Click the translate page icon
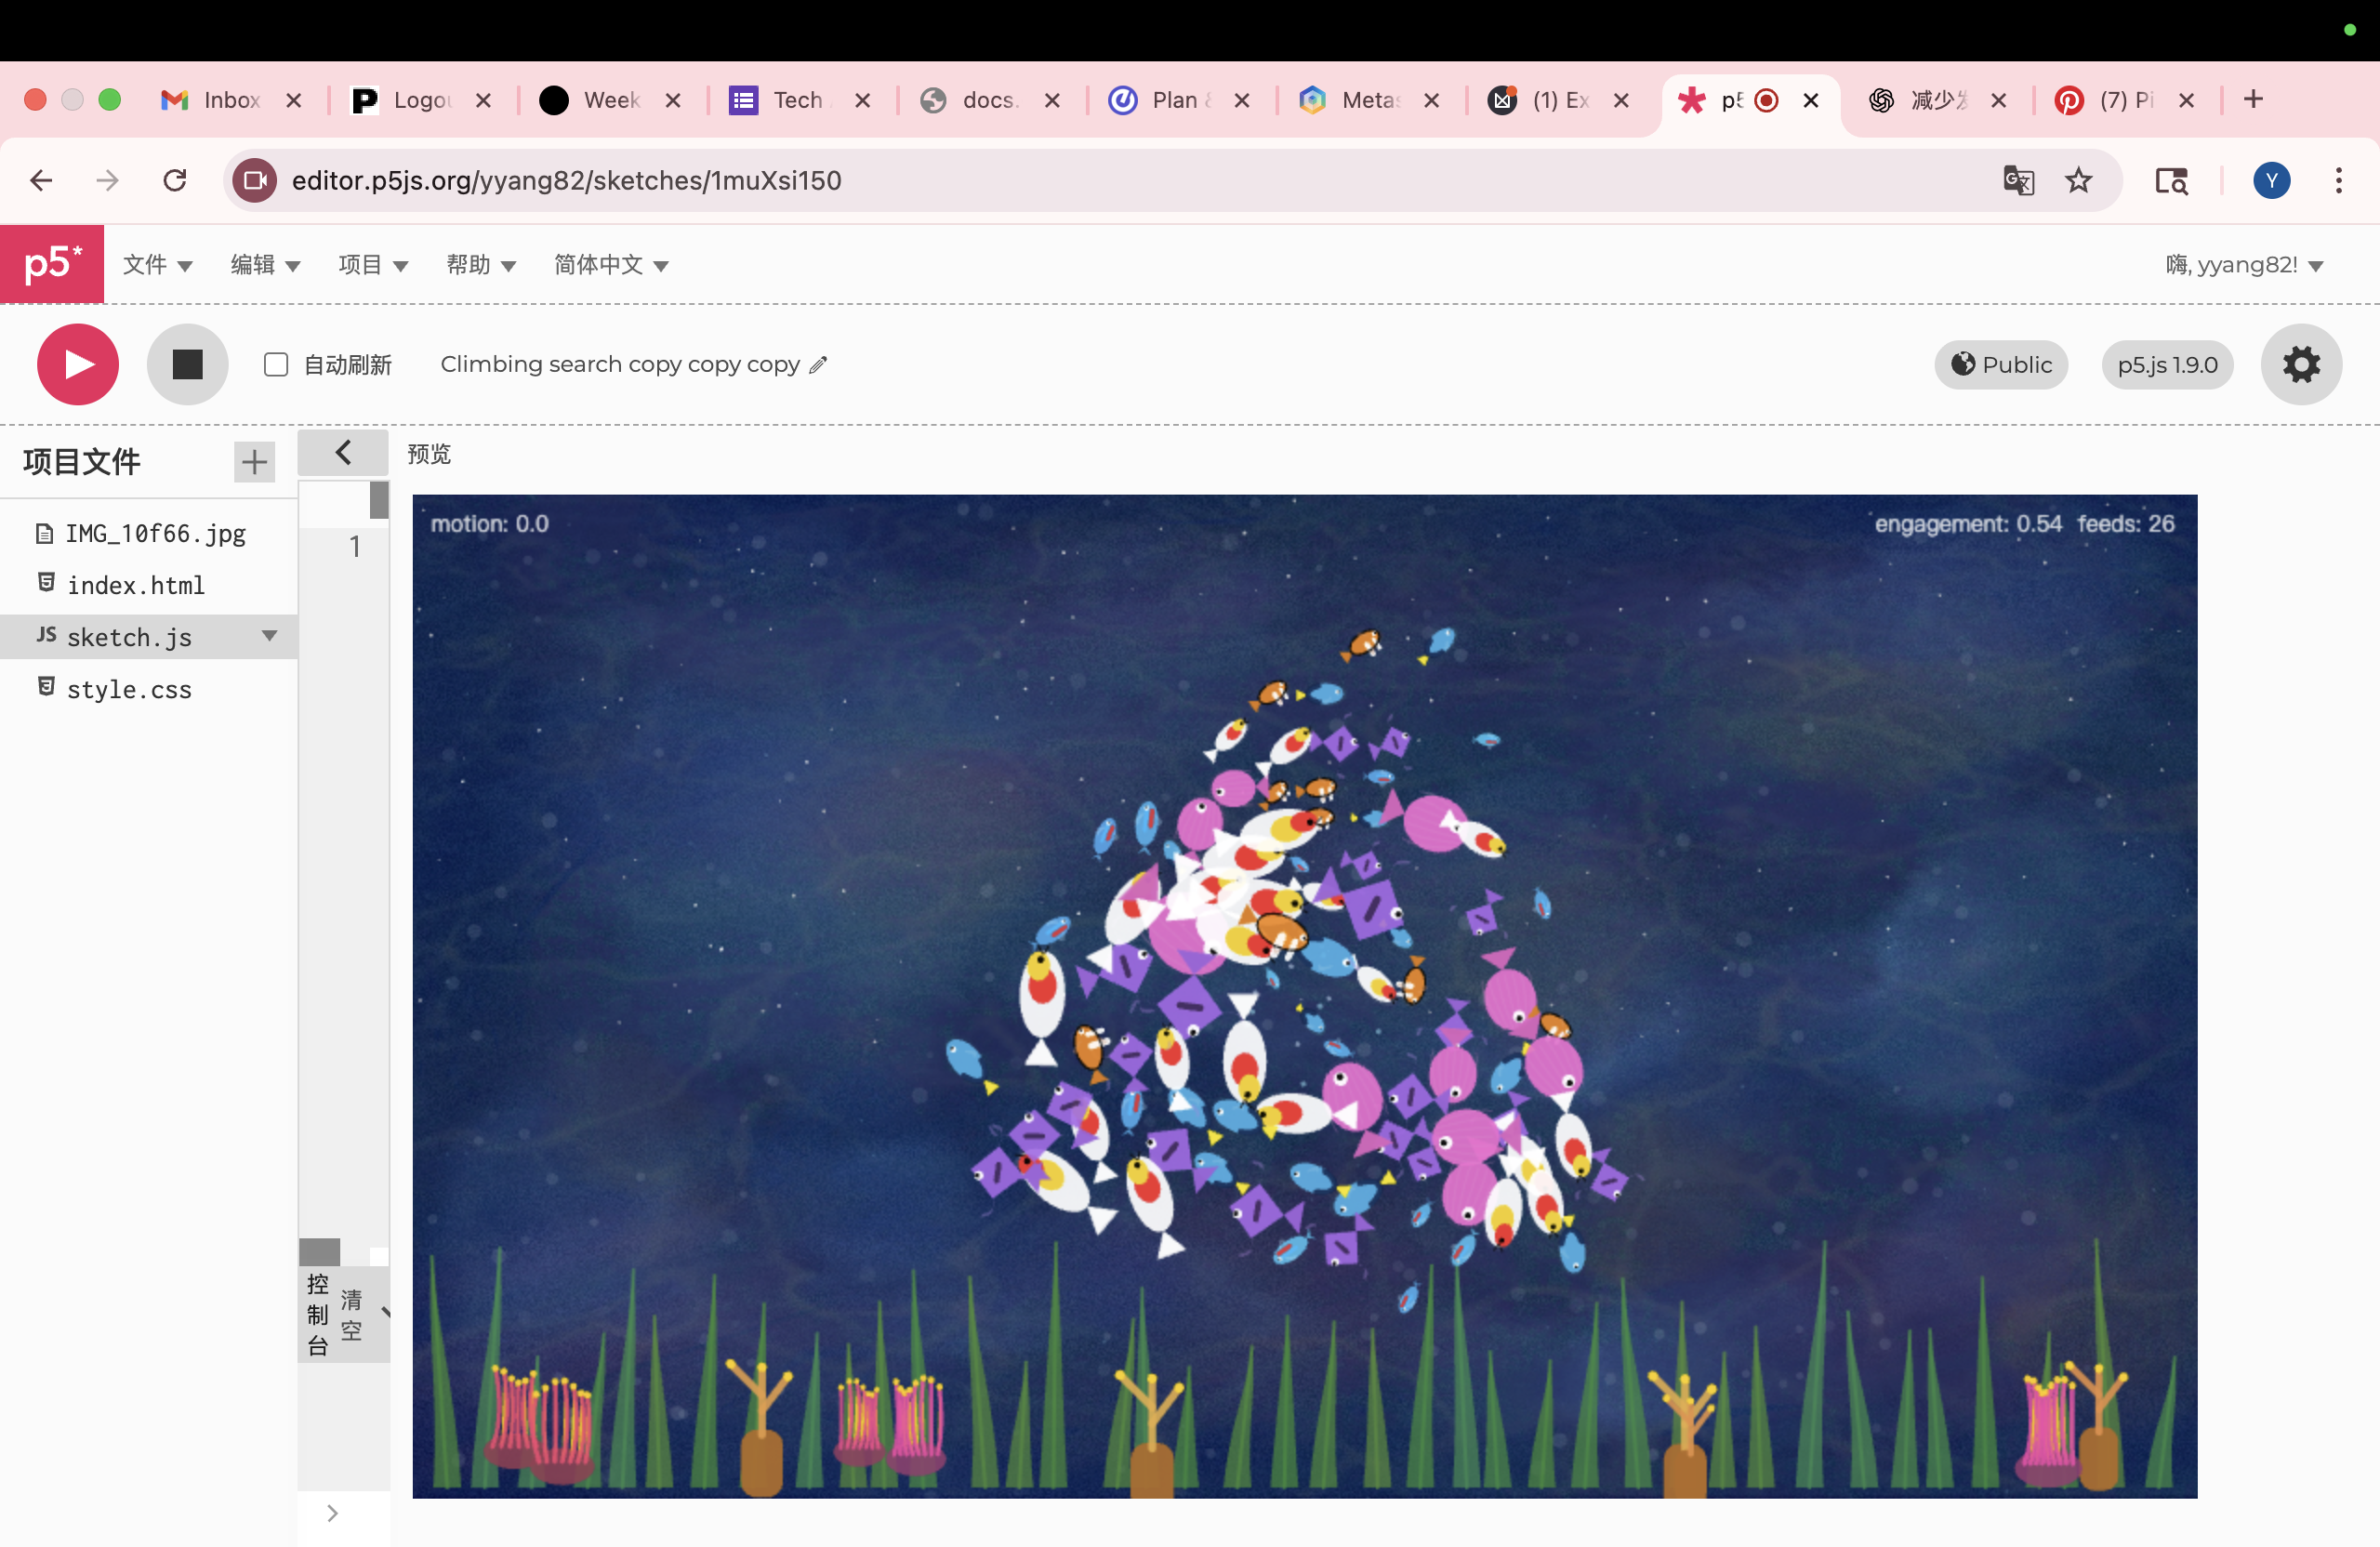Viewport: 2380px width, 1547px height. point(2018,181)
